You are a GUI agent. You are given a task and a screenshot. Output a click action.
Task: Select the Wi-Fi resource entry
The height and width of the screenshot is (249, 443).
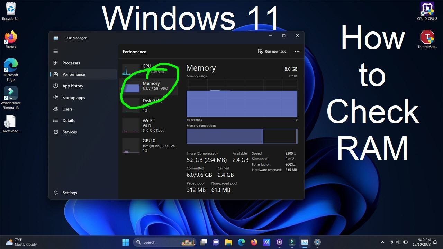pos(149,125)
